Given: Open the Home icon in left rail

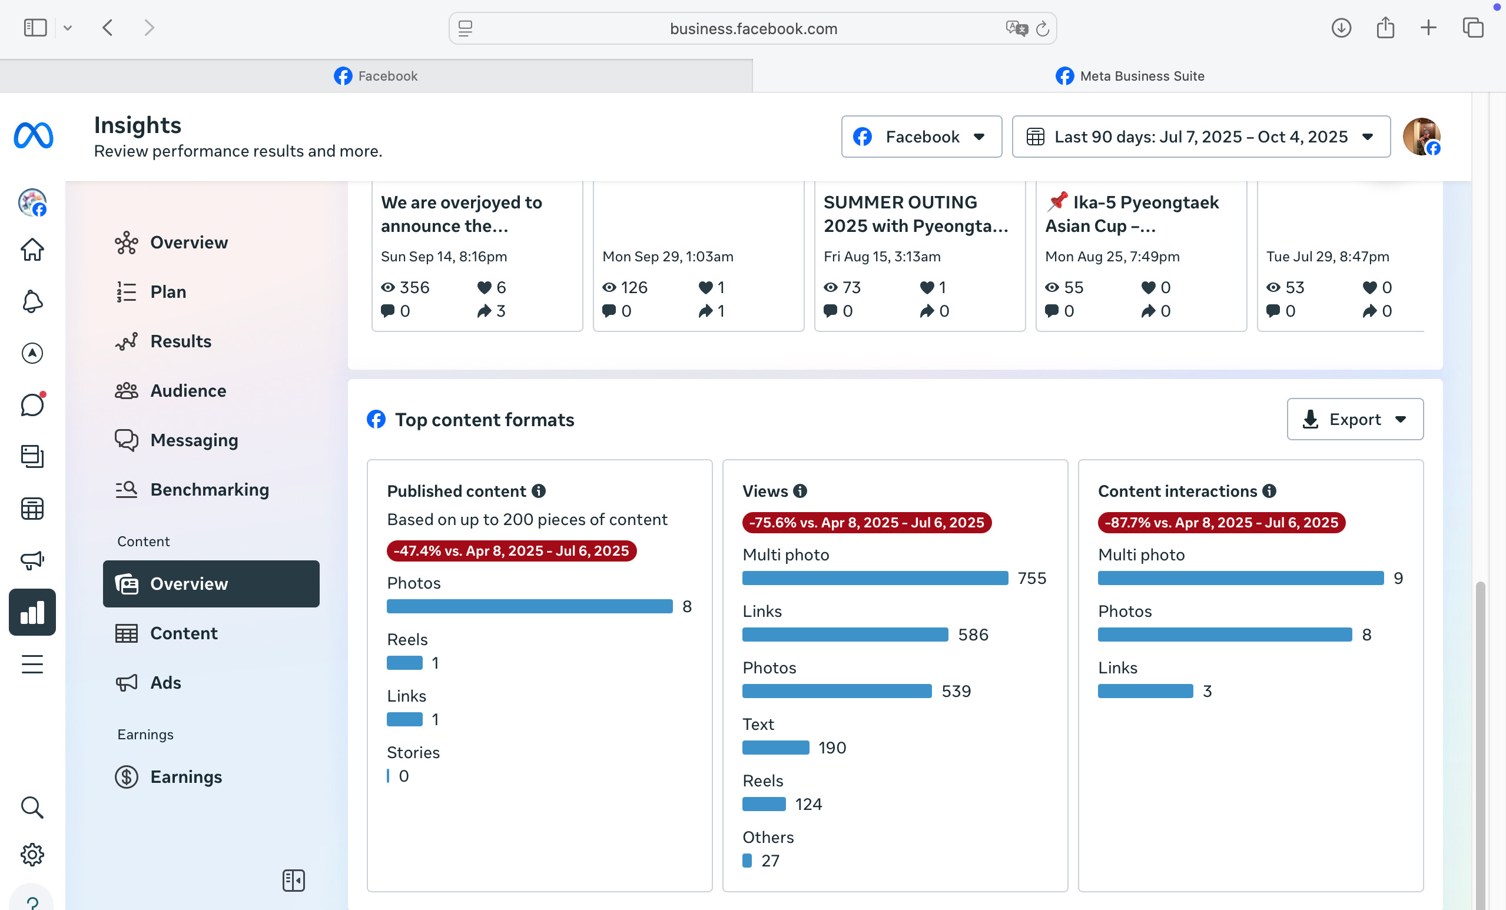Looking at the screenshot, I should [x=32, y=250].
